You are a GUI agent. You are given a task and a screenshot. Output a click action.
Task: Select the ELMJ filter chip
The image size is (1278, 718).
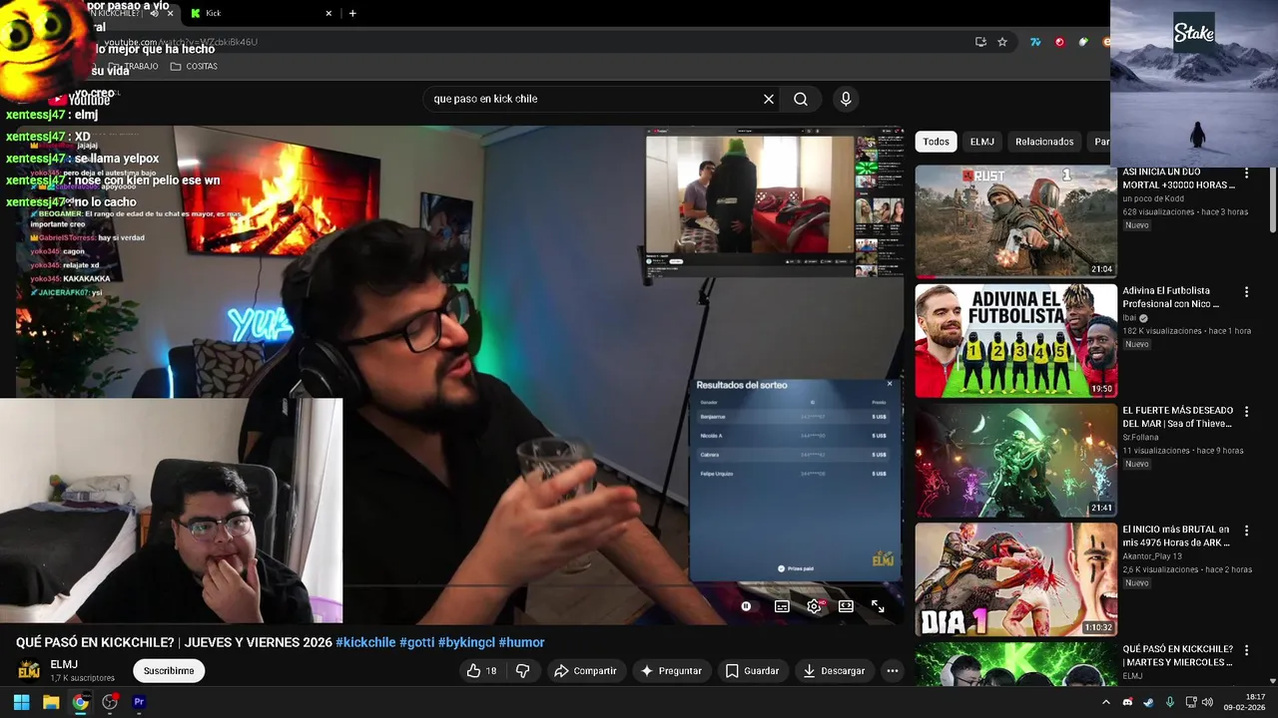982,142
